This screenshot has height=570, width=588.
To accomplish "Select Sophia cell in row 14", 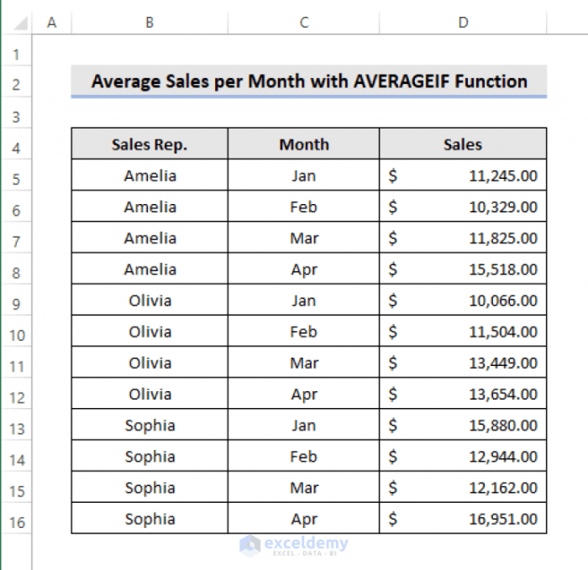I will pyautogui.click(x=150, y=456).
